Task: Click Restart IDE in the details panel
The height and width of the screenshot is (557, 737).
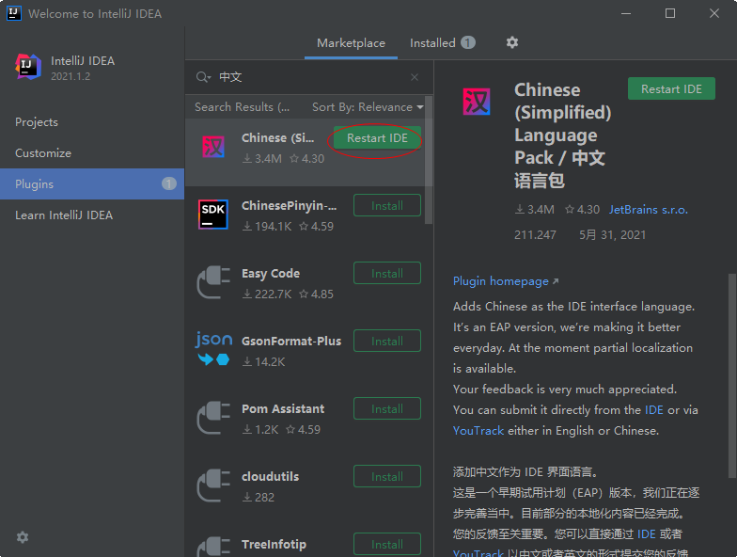Action: [x=671, y=88]
